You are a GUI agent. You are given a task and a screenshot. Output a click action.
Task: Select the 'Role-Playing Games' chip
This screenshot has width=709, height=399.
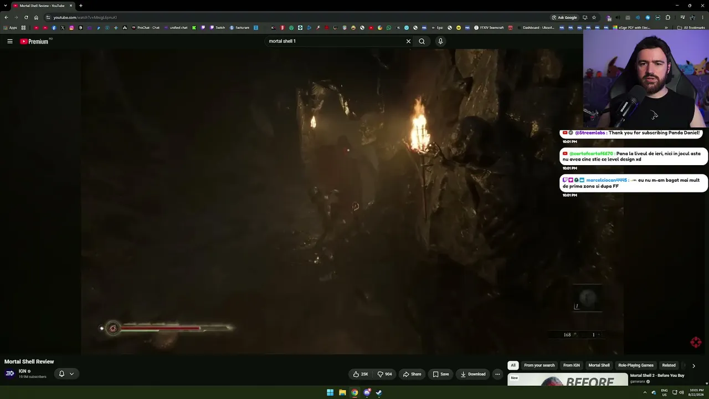636,365
